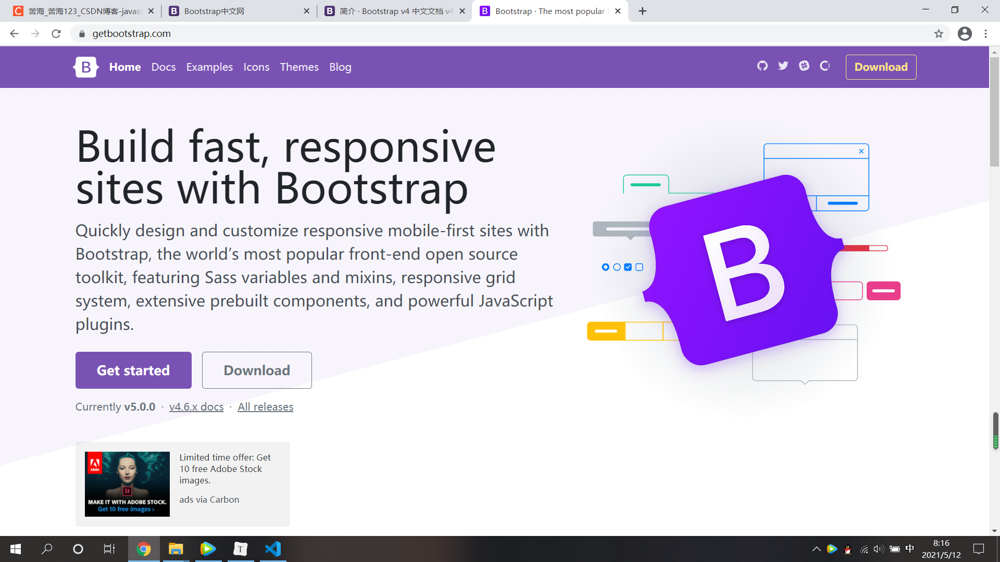
Task: Click the Twitter bird icon in navbar
Action: [783, 66]
